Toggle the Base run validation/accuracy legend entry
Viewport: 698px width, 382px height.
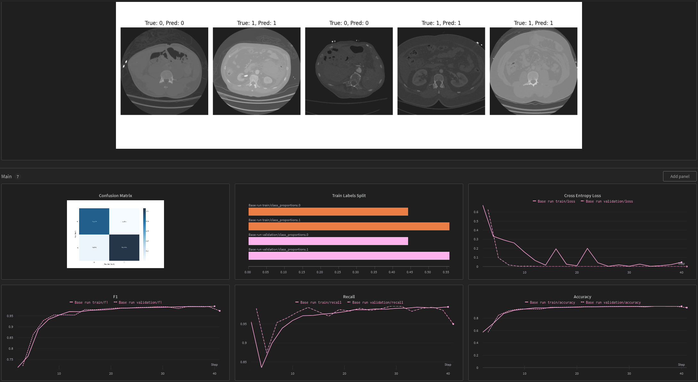[611, 302]
